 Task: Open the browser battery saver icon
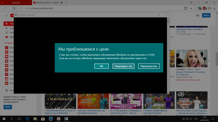pyautogui.click(x=209, y=8)
